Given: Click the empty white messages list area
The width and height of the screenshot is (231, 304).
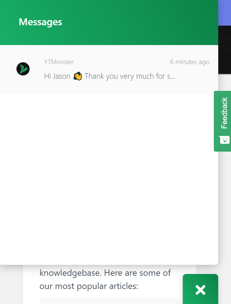Looking at the screenshot, I should (x=109, y=178).
